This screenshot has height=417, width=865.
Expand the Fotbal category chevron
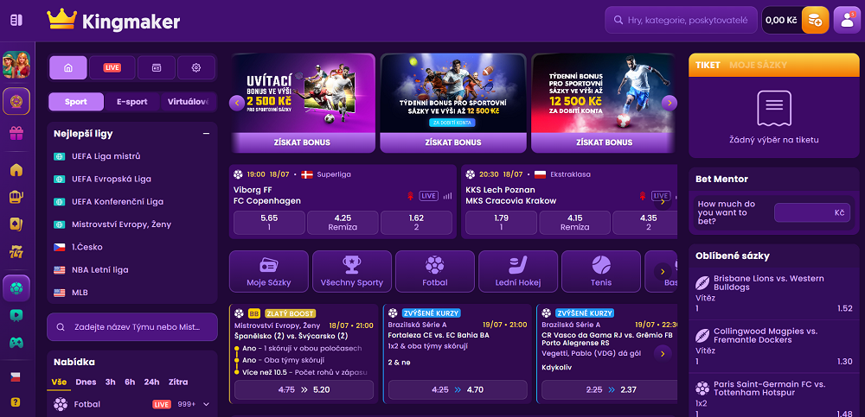tap(207, 404)
